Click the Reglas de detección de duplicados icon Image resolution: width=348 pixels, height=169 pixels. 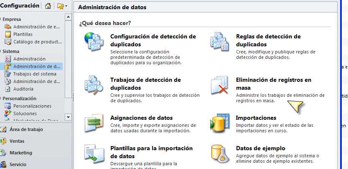click(220, 42)
